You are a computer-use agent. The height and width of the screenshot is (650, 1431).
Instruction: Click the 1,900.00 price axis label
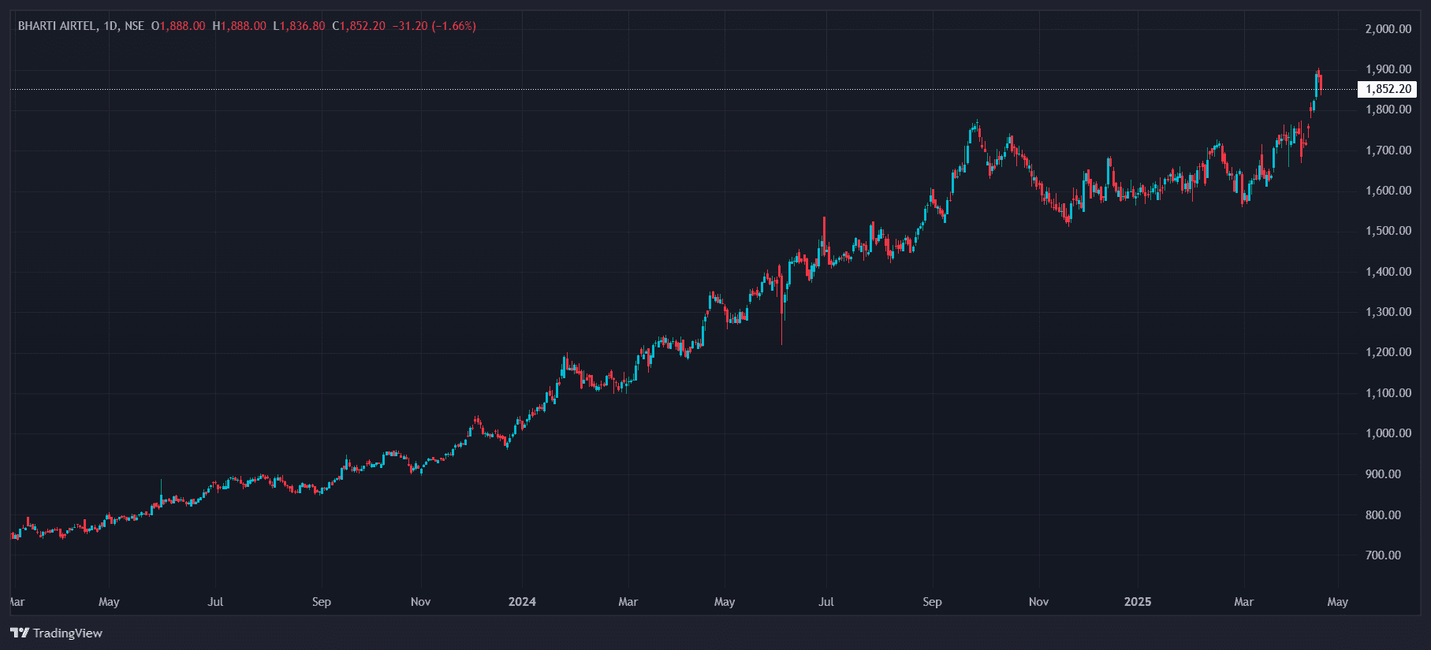coord(1388,69)
